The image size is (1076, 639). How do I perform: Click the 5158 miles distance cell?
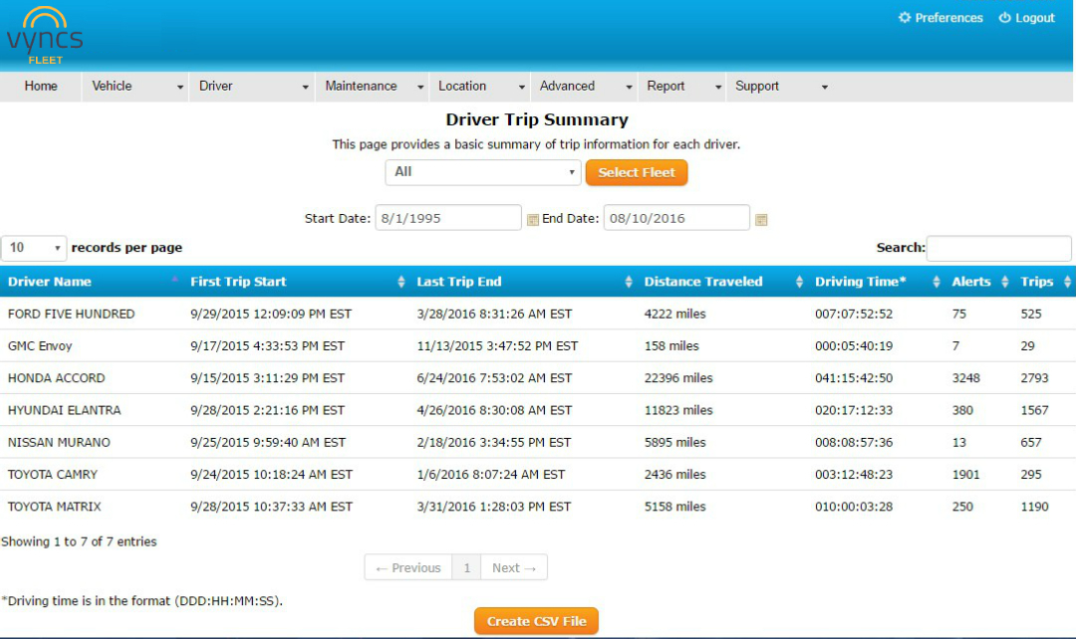coord(674,507)
